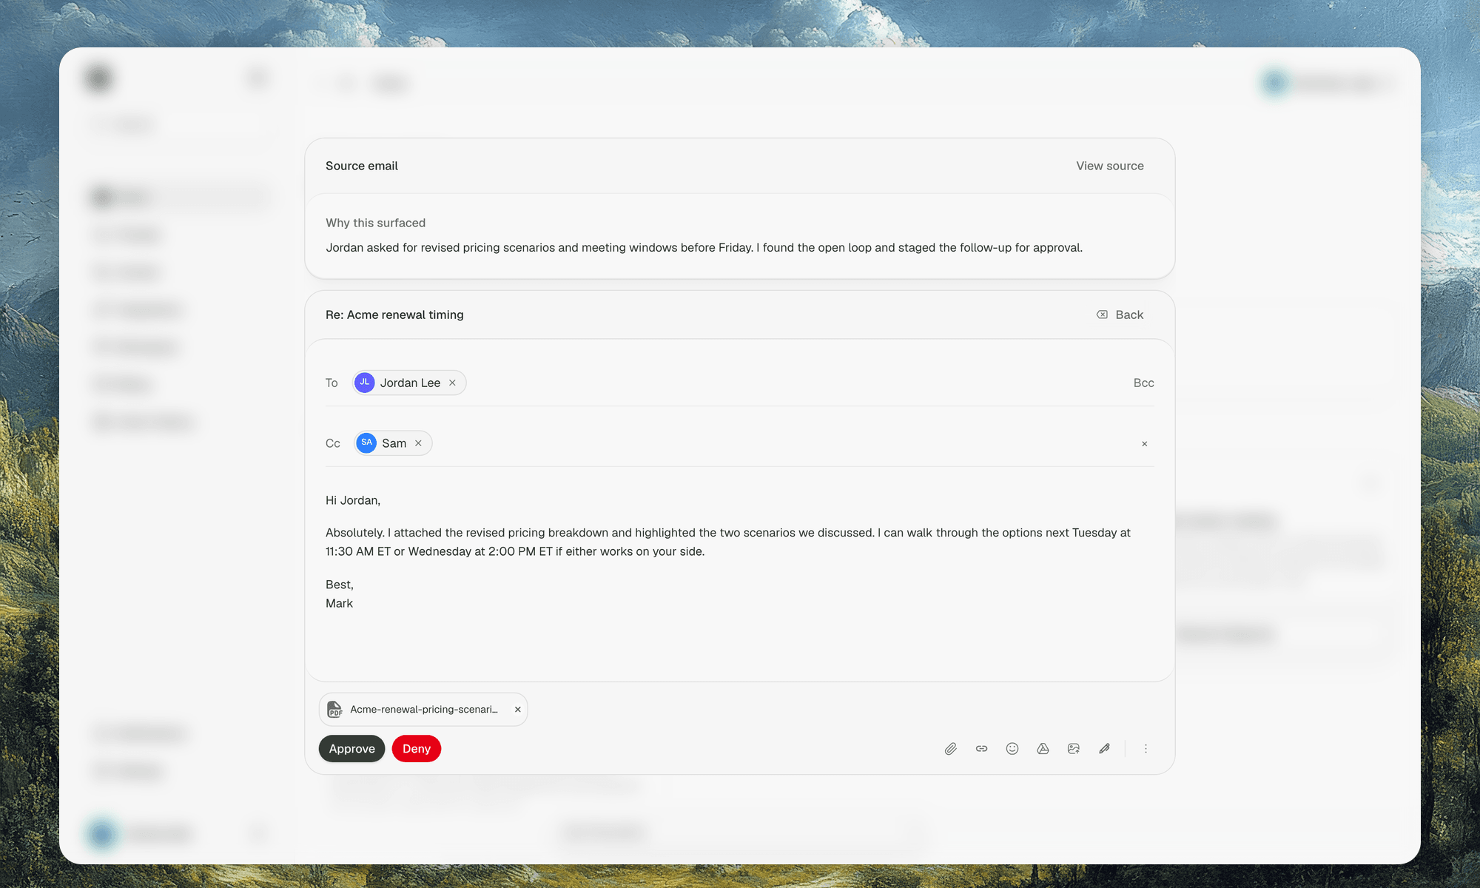Viewport: 1480px width, 888px height.
Task: Remove Sam from Cc field
Action: 418,443
